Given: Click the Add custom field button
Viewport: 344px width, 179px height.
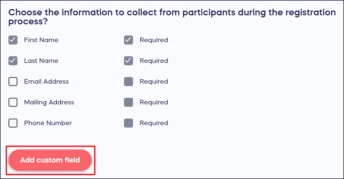Looking at the screenshot, I should [50, 160].
